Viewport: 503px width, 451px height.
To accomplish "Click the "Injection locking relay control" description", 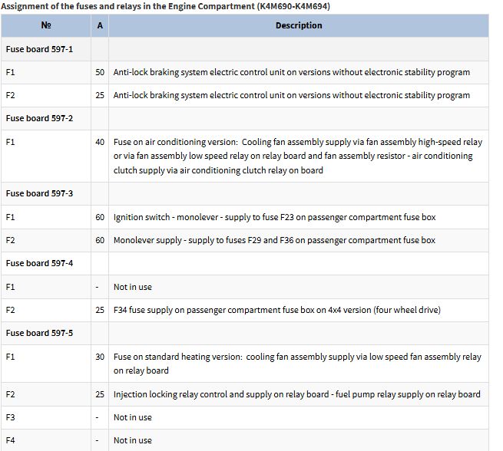I will pos(296,394).
